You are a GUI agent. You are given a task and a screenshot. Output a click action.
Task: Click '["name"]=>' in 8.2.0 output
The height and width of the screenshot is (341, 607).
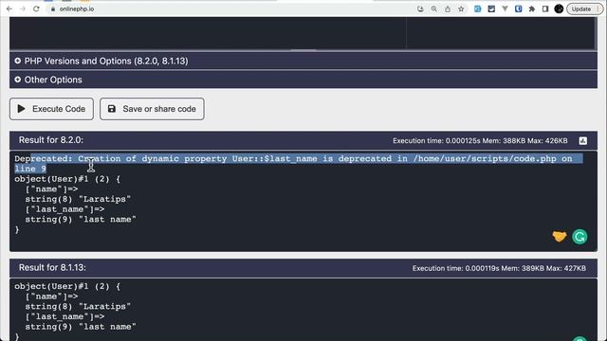51,189
